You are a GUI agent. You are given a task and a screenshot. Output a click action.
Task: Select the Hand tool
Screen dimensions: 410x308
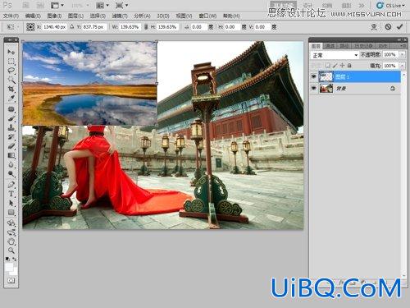click(x=11, y=241)
